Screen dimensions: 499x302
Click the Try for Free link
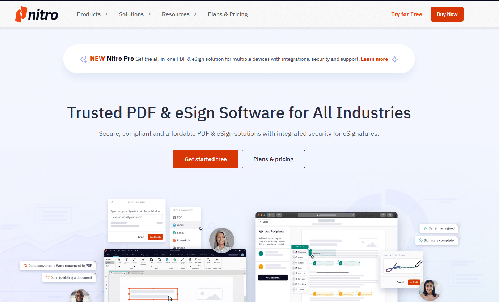(x=407, y=14)
